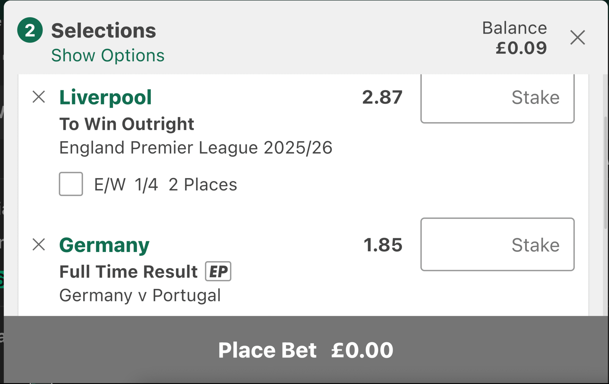Expand Show Options under Selections

click(x=108, y=55)
